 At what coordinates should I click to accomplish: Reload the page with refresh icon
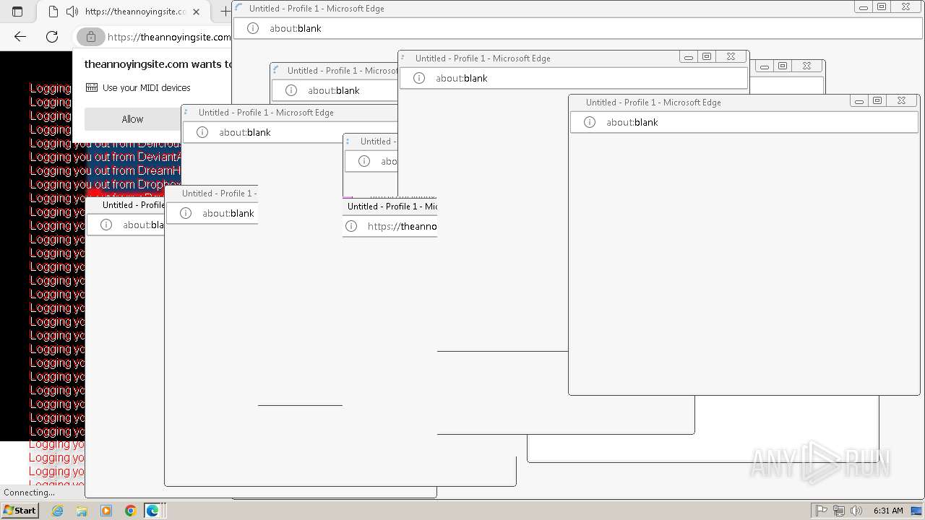[52, 37]
